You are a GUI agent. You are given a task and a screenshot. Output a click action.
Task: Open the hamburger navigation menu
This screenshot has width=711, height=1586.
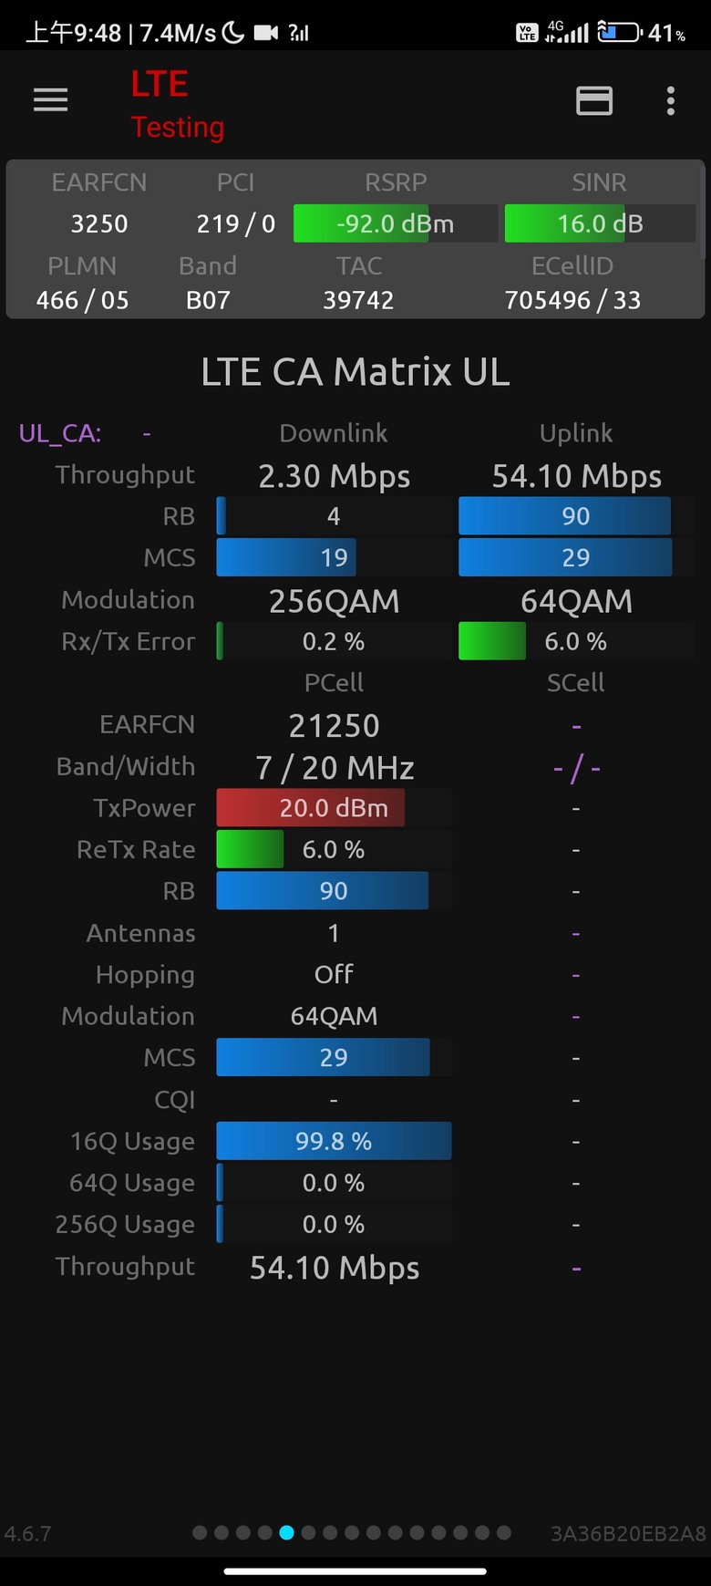[x=51, y=100]
